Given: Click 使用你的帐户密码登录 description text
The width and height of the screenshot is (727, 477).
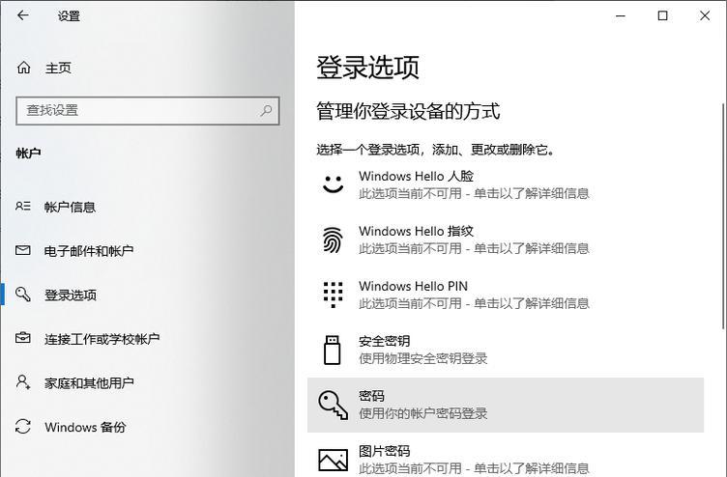Looking at the screenshot, I should [422, 413].
